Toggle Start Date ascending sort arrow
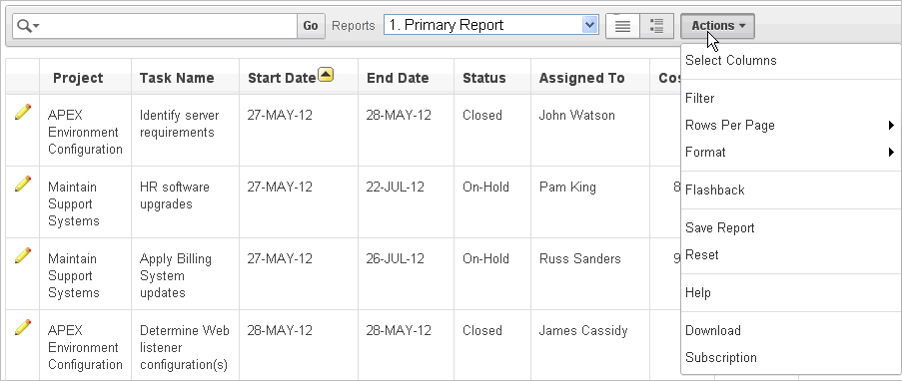Screen dimensions: 902x381 coord(326,74)
